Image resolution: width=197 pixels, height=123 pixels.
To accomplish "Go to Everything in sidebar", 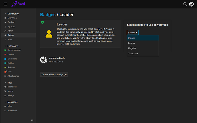I will 12,18.
